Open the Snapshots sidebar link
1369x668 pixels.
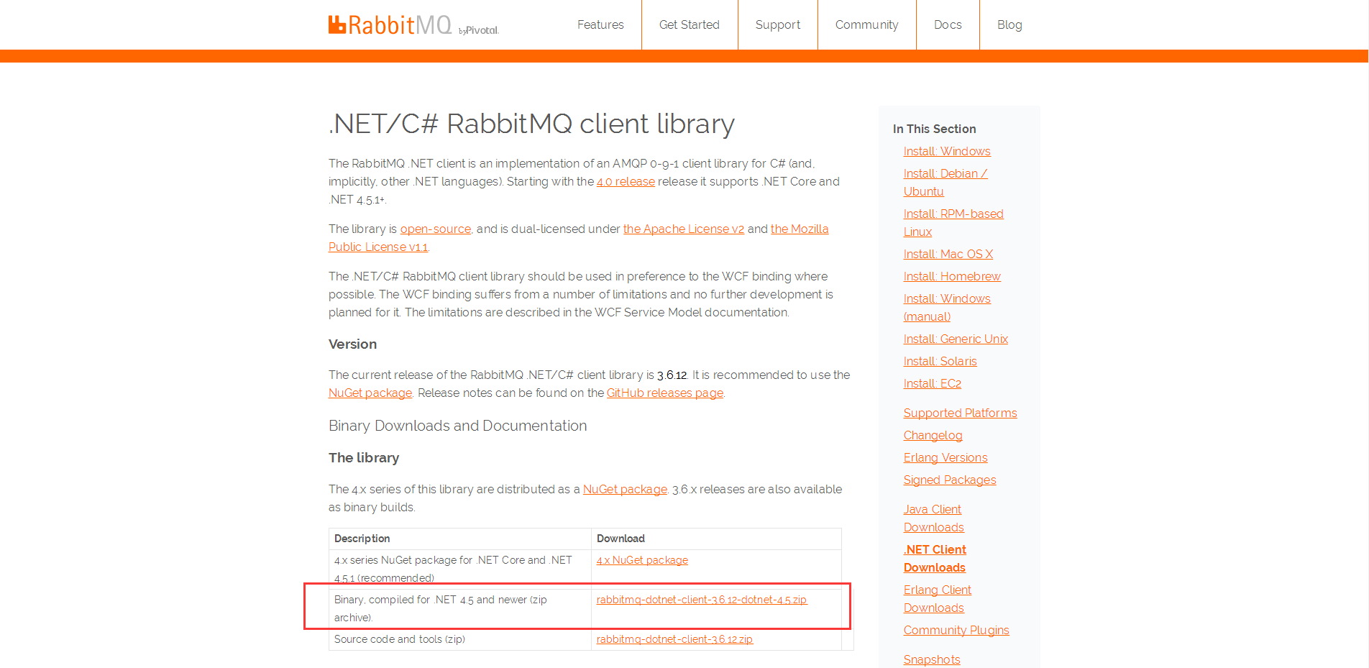click(932, 659)
